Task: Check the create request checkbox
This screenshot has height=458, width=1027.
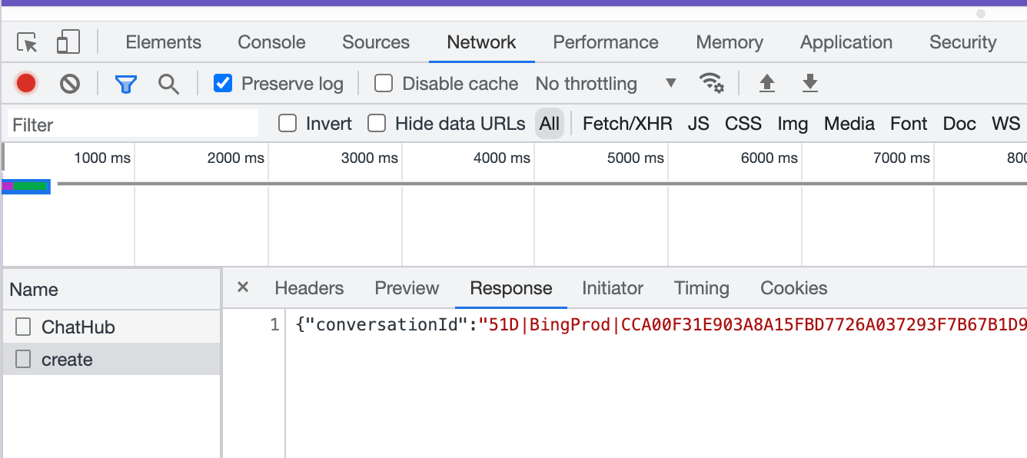Action: 22,359
